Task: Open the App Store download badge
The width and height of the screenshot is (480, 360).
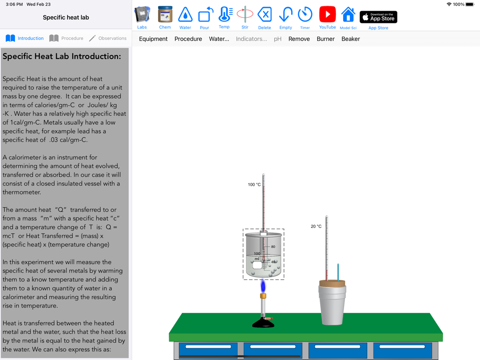Action: tap(378, 16)
